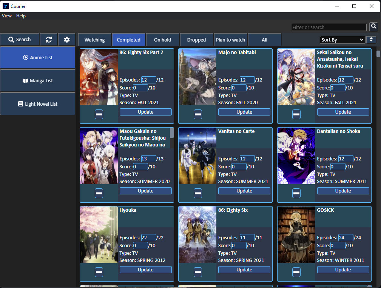Click Maou Gakuin title scrollbar

tap(172, 133)
